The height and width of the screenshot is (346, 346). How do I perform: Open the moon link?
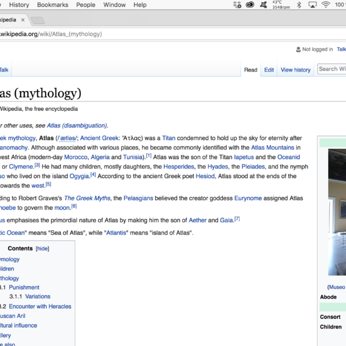(62, 208)
